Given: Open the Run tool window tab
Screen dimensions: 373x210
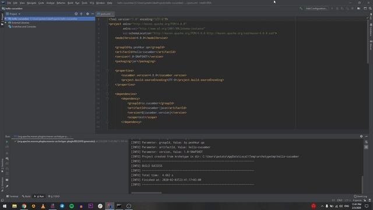Looking at the screenshot, I should point(39,197).
